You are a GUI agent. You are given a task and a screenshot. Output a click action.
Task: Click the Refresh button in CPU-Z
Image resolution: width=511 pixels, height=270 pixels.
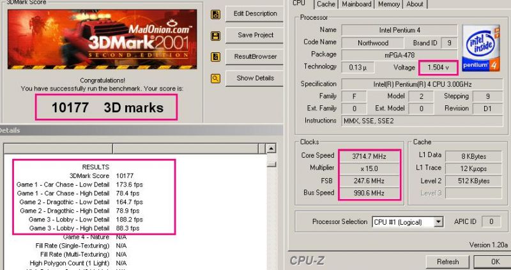tap(448, 262)
